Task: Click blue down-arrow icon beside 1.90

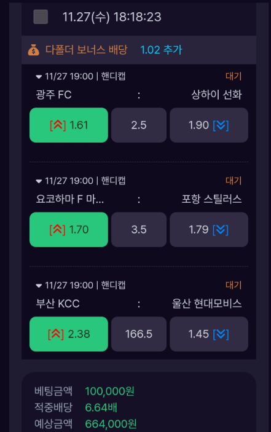Action: pos(221,125)
